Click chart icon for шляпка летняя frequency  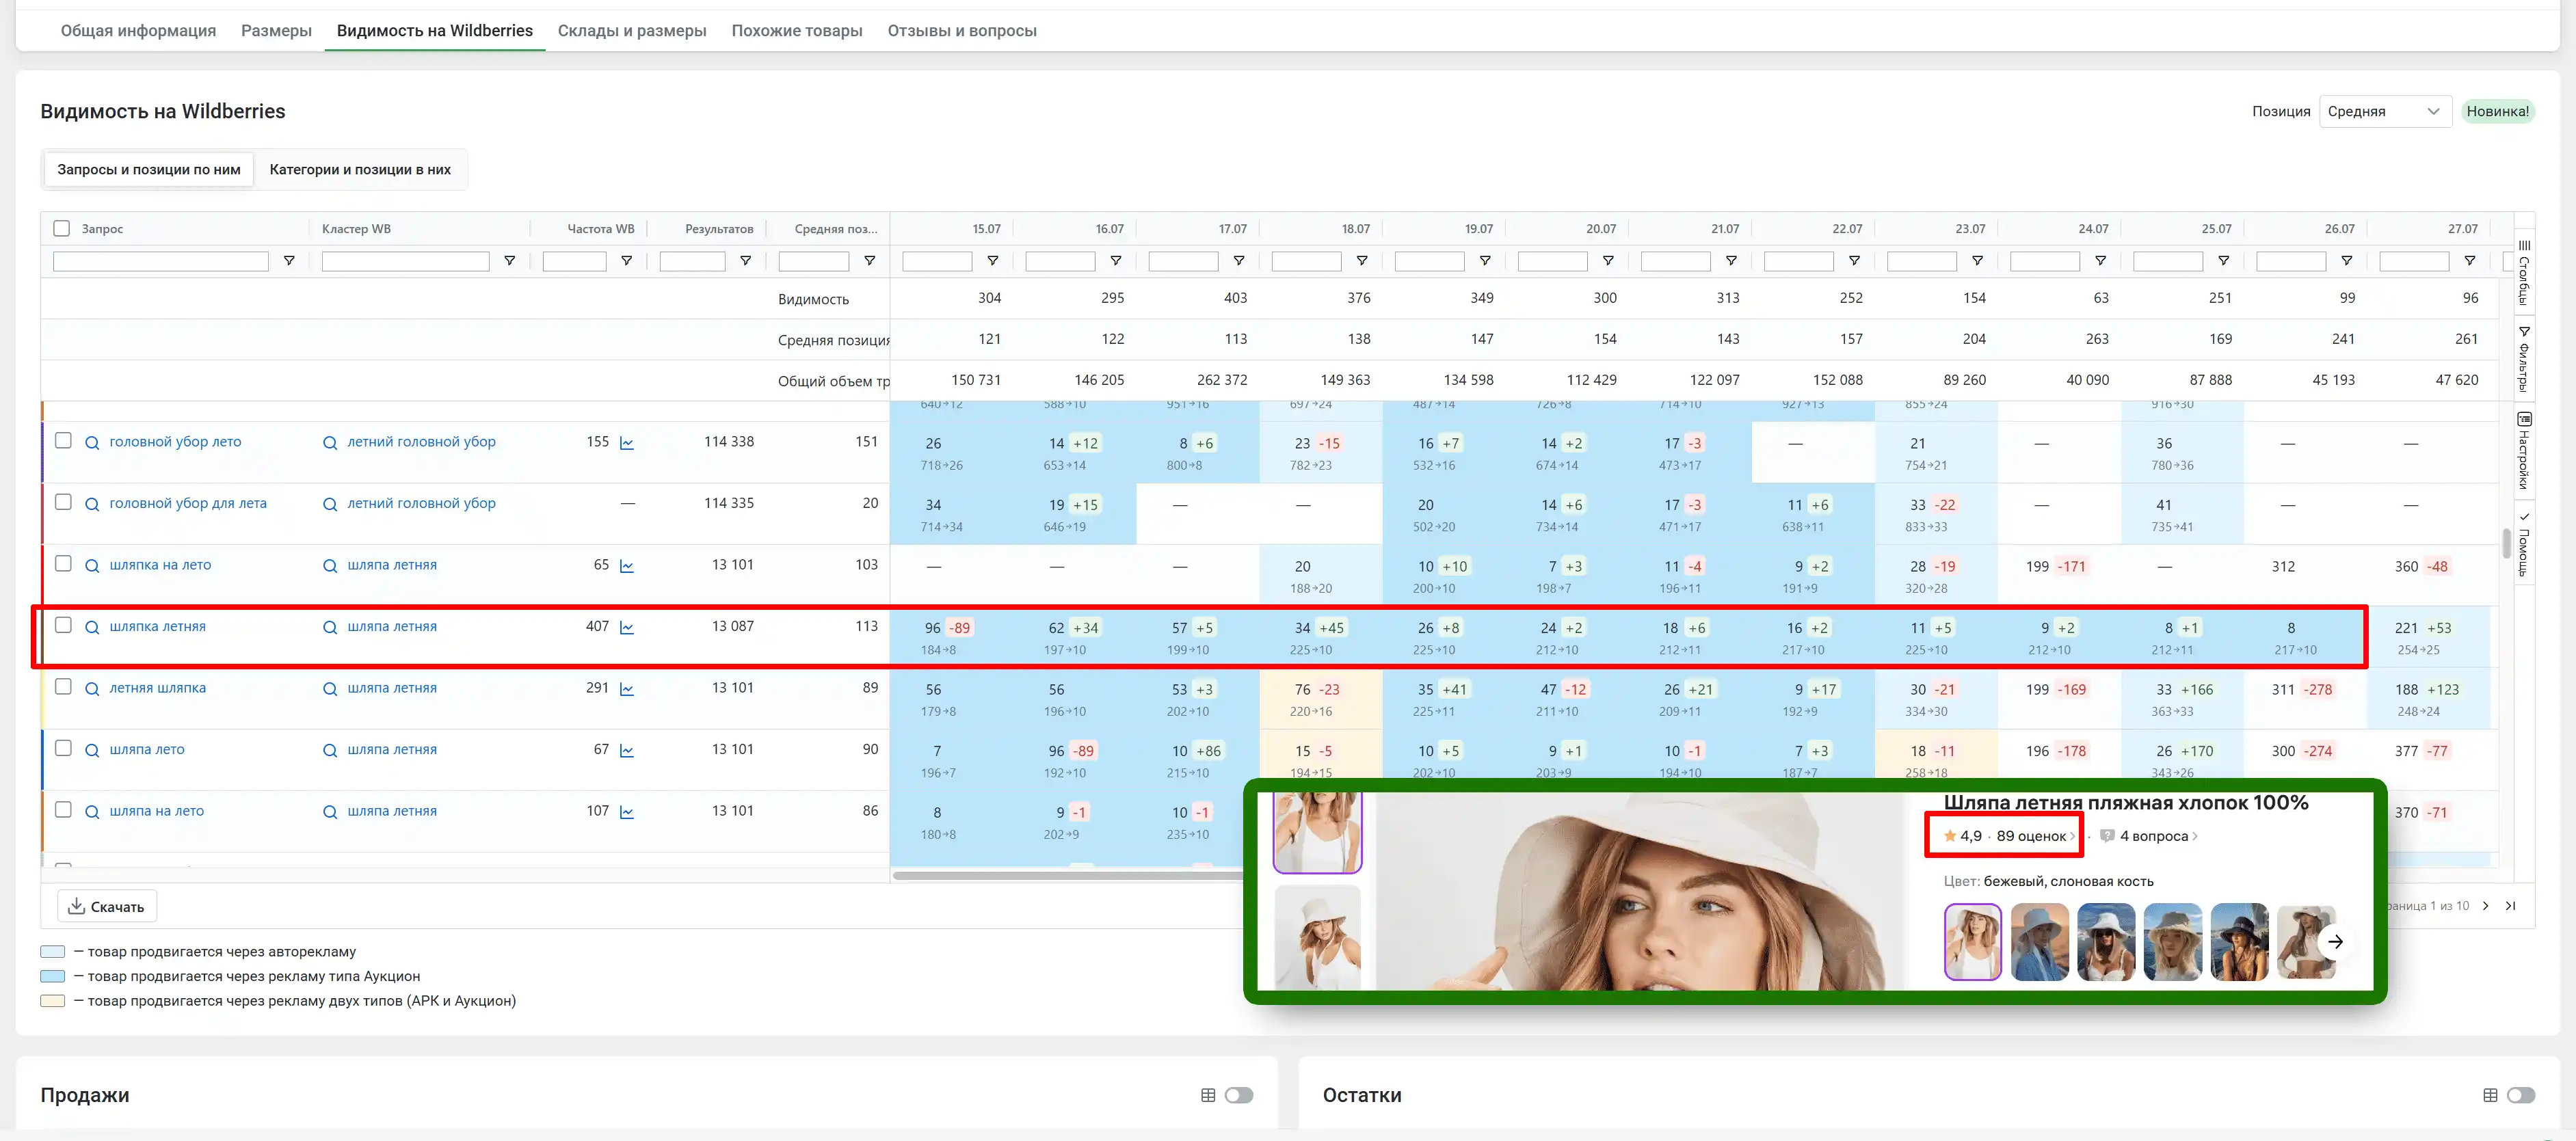627,628
